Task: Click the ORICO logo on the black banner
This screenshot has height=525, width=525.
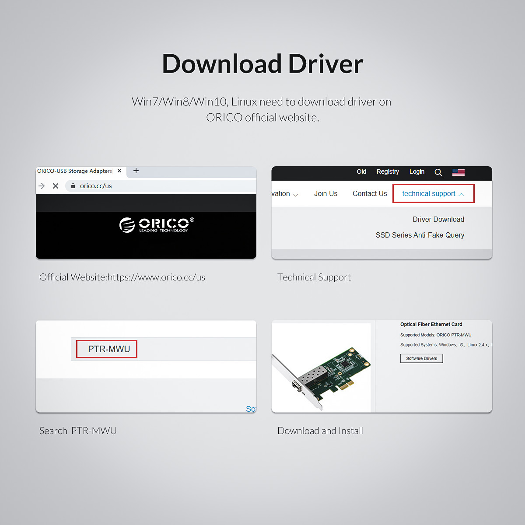Action: 157,225
